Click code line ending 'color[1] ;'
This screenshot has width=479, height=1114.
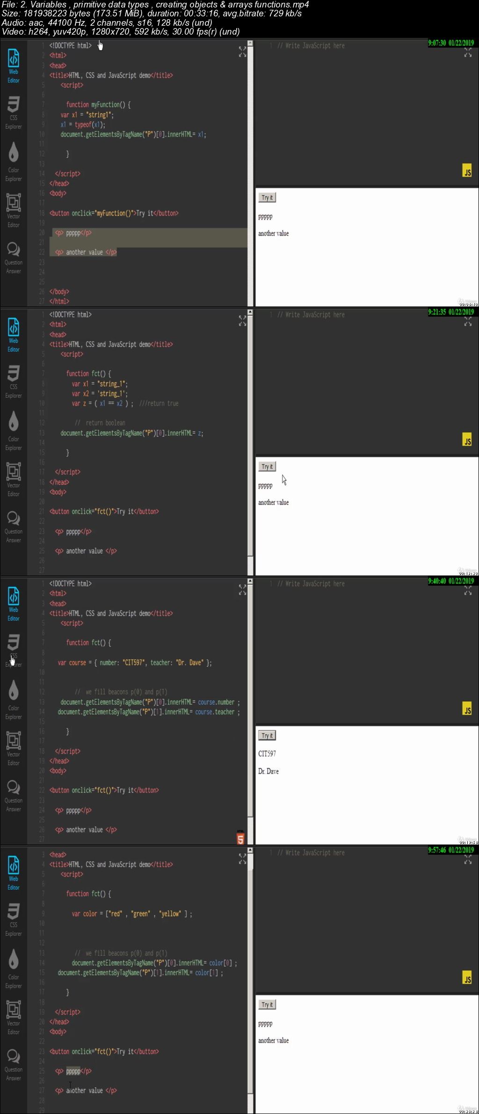140,972
